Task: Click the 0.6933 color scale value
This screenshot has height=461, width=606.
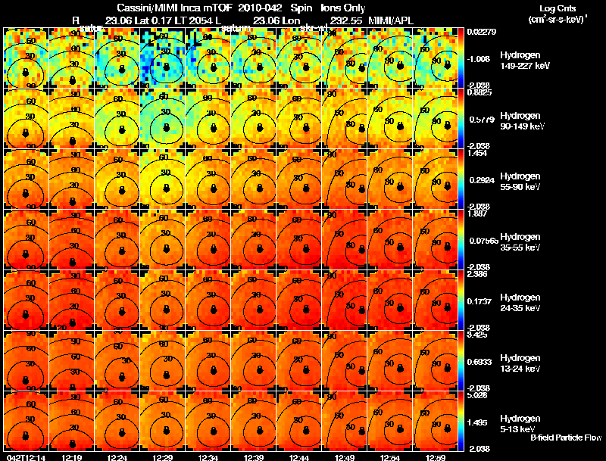Action: [481, 362]
